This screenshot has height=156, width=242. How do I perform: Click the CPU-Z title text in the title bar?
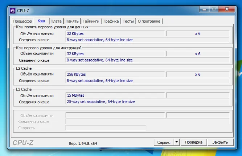(x=23, y=11)
